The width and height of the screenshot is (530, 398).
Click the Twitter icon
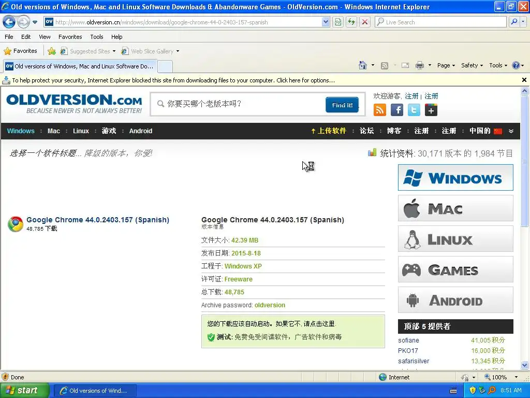coord(414,110)
